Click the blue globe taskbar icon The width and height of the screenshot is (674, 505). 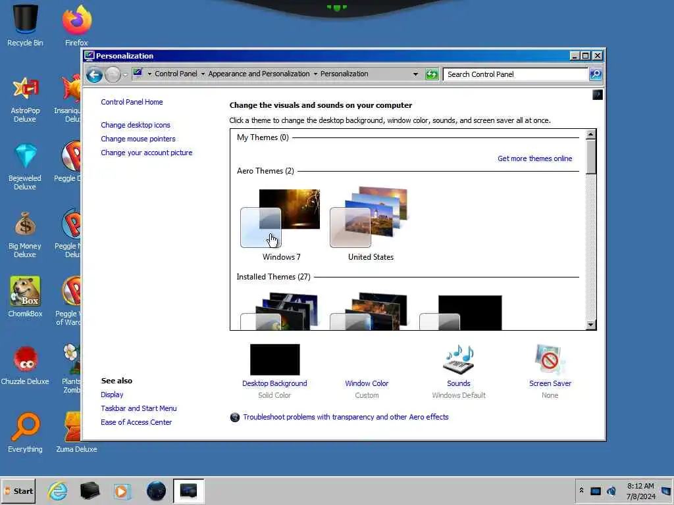click(x=156, y=491)
